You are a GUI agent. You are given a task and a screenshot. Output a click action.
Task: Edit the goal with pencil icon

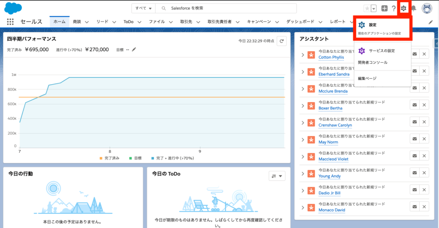(x=134, y=49)
